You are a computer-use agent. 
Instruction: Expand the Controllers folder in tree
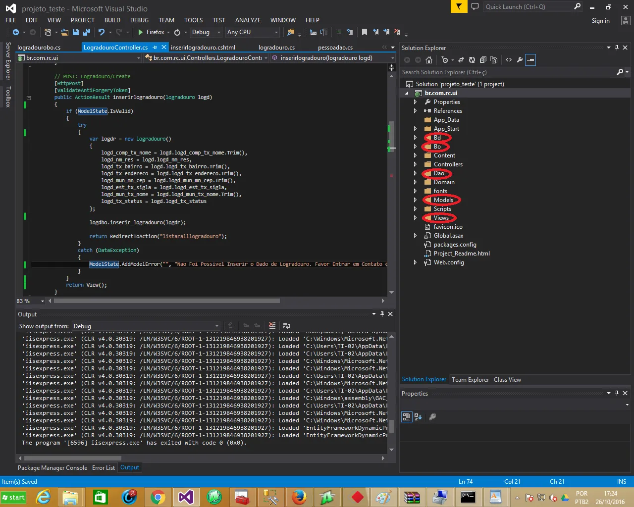(415, 164)
